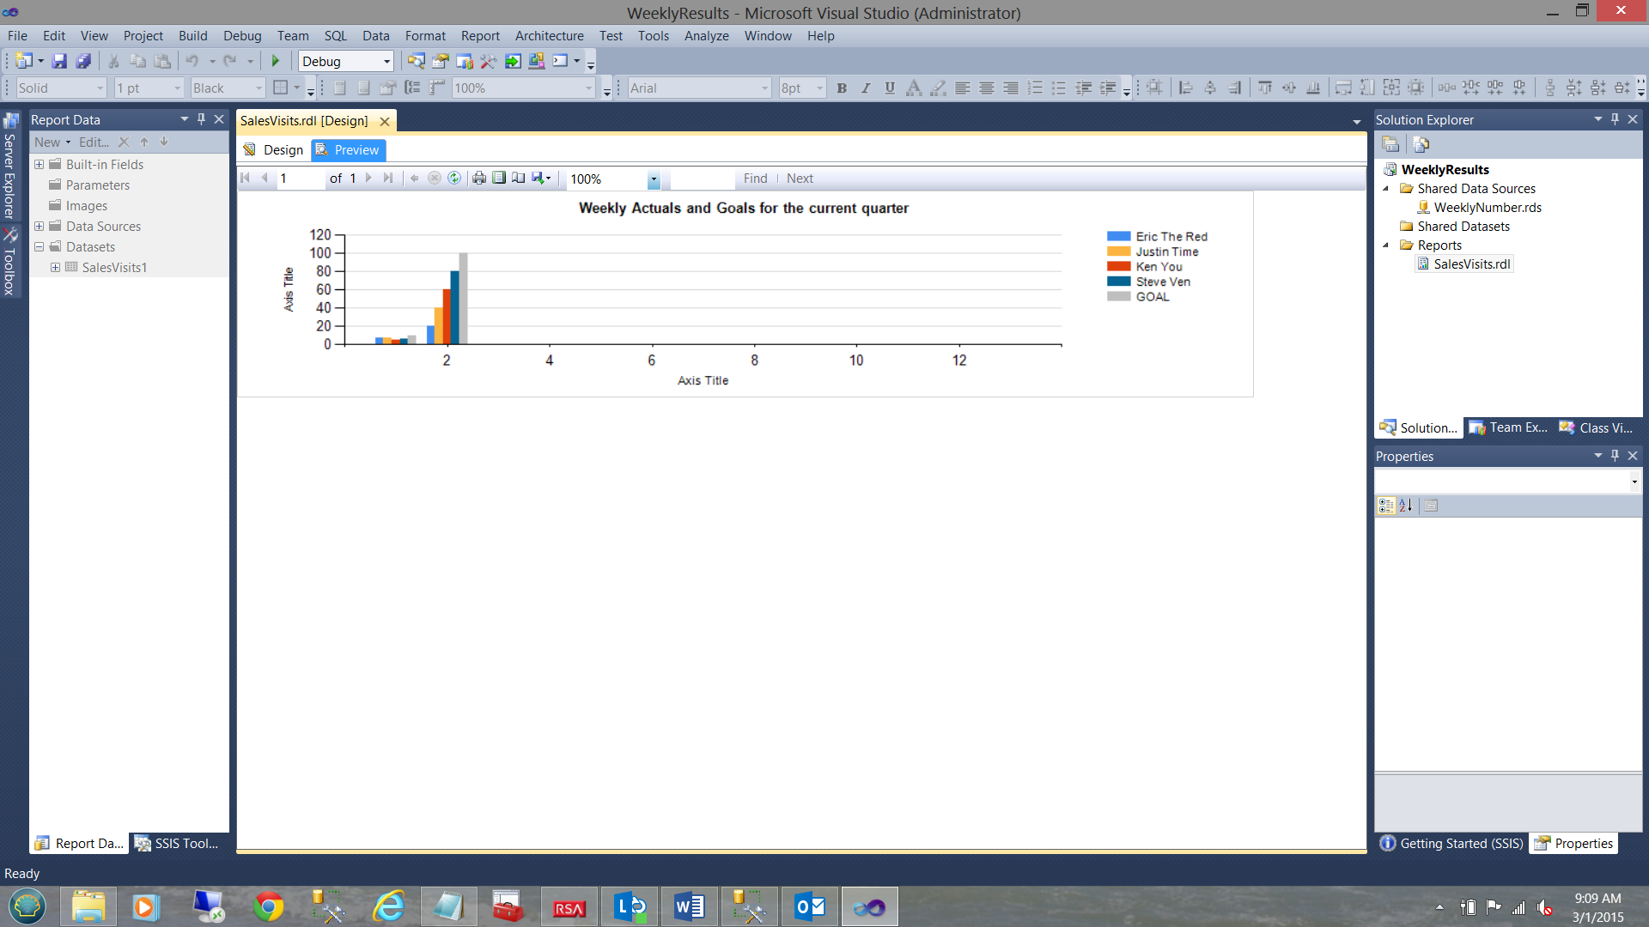Expand the Built-in Fields node
1649x927 pixels.
point(39,164)
